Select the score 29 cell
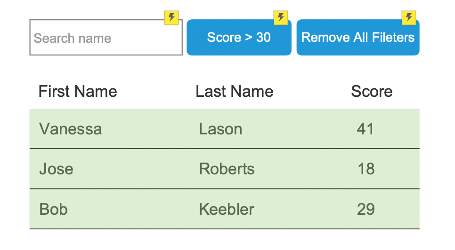Viewport: 455px width, 250px height. click(366, 209)
